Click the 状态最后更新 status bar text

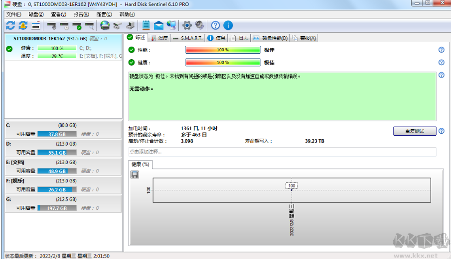pos(57,256)
